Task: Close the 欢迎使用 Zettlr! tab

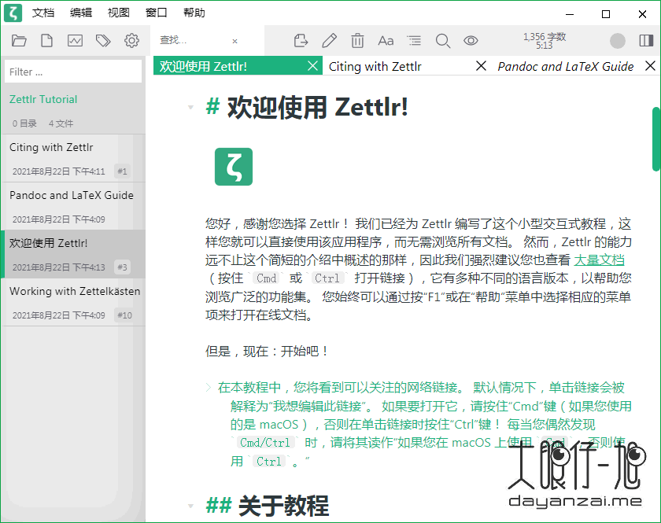Action: tap(312, 66)
